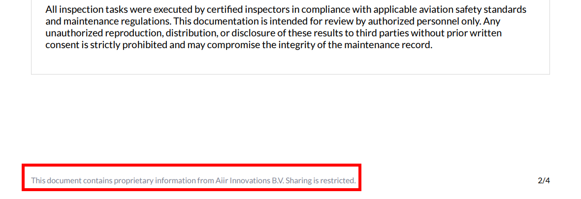Click the page number 2/4 indicator
This screenshot has width=581, height=199.
click(x=544, y=181)
